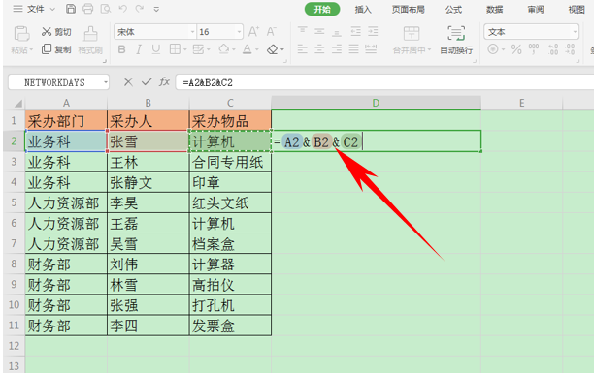Click the 合并居中 merge and center button
The image size is (594, 373).
tap(412, 40)
